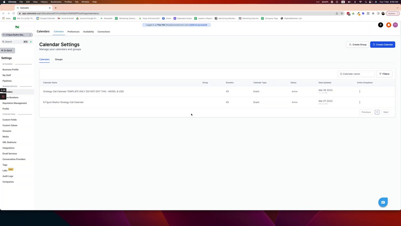Go to Previous page of results
This screenshot has width=401, height=226.
tap(366, 112)
